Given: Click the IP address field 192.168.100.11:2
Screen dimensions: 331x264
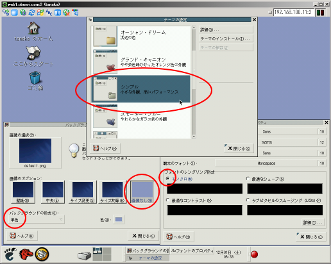Looking at the screenshot, I should pos(294,12).
